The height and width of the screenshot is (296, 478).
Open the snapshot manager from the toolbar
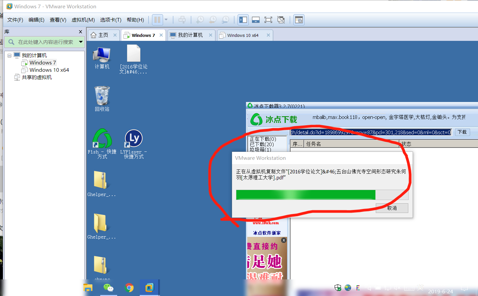pyautogui.click(x=225, y=20)
